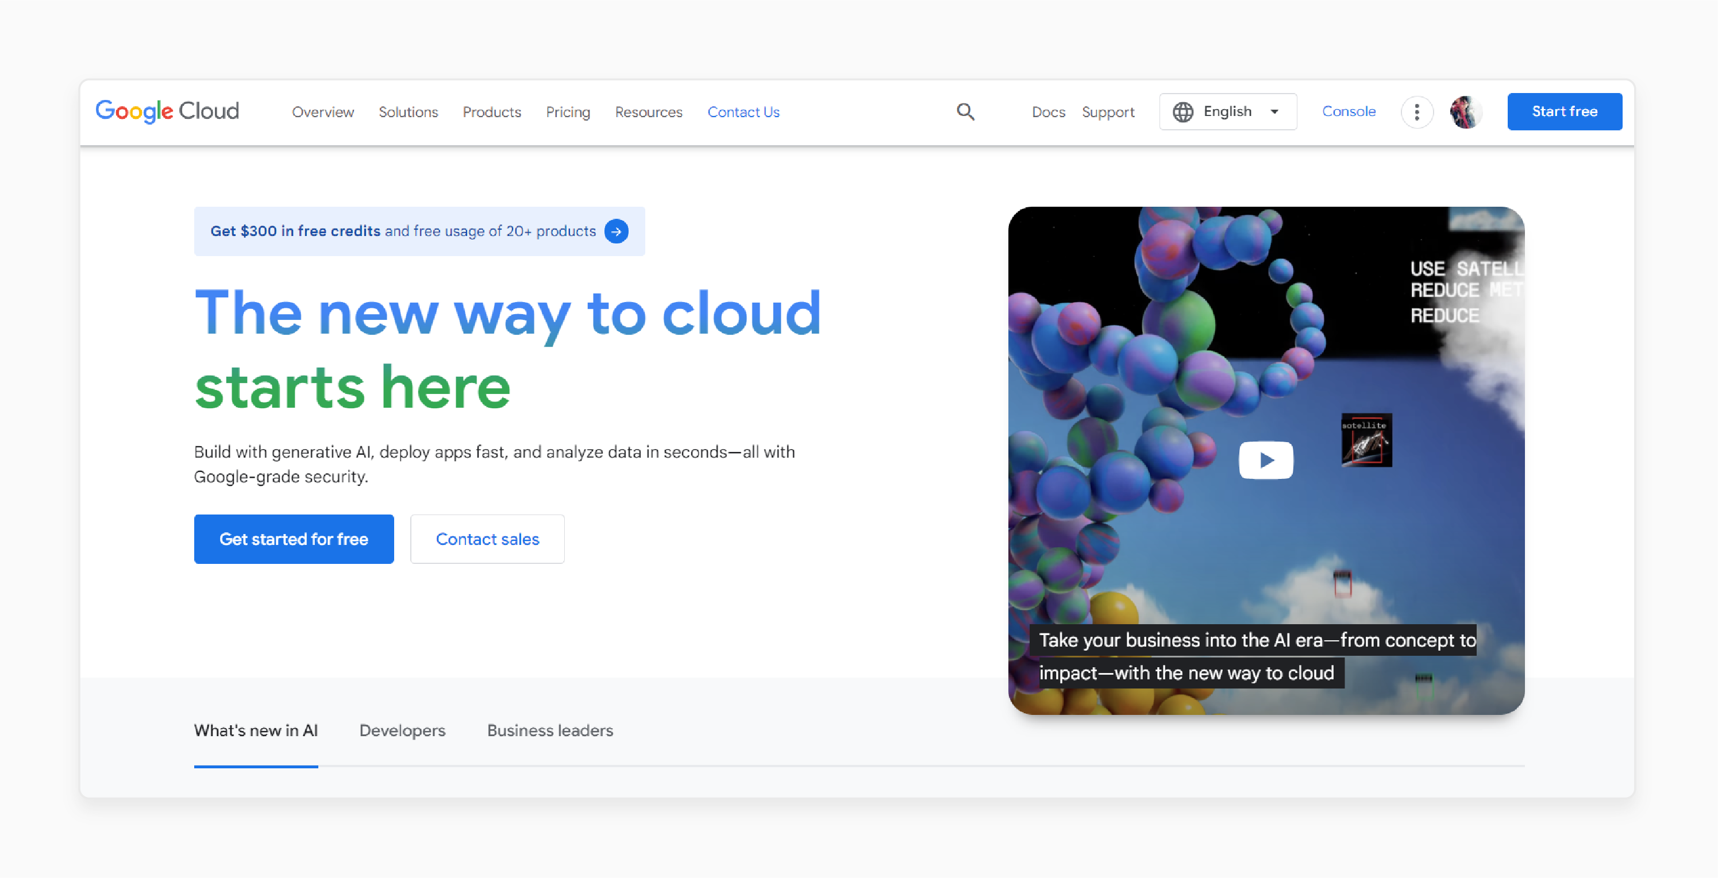Click the Start free button
Image resolution: width=1718 pixels, height=878 pixels.
point(1565,111)
